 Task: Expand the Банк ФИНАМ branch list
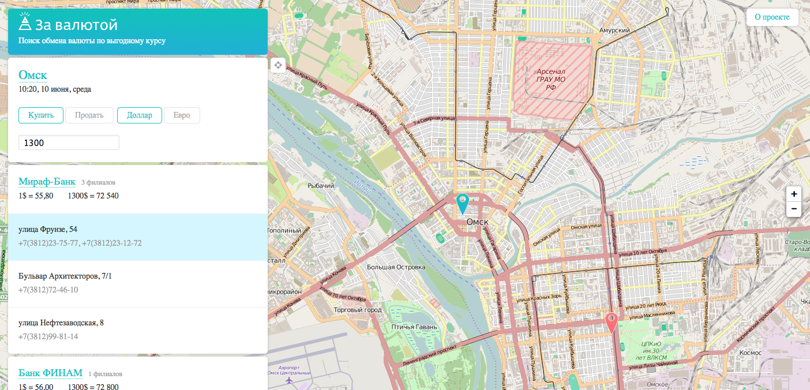point(51,373)
